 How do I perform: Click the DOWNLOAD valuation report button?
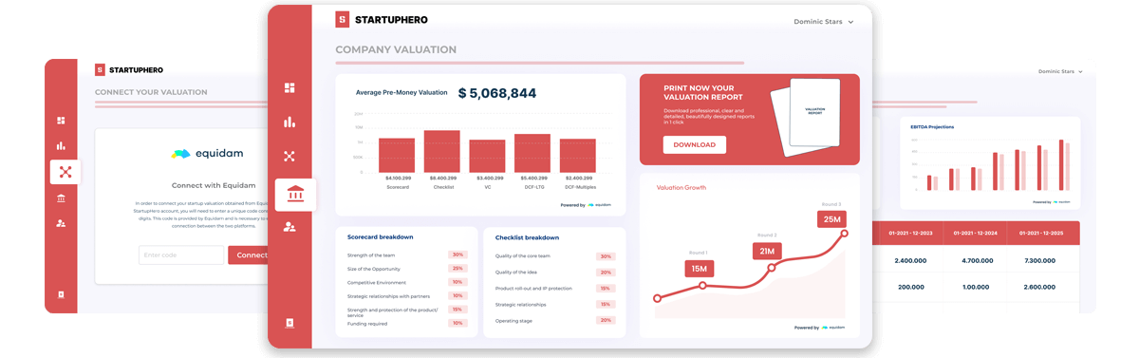coord(695,145)
